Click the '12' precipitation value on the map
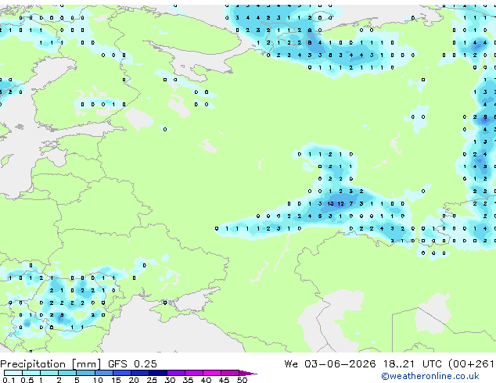The image size is (496, 383). pyautogui.click(x=340, y=204)
